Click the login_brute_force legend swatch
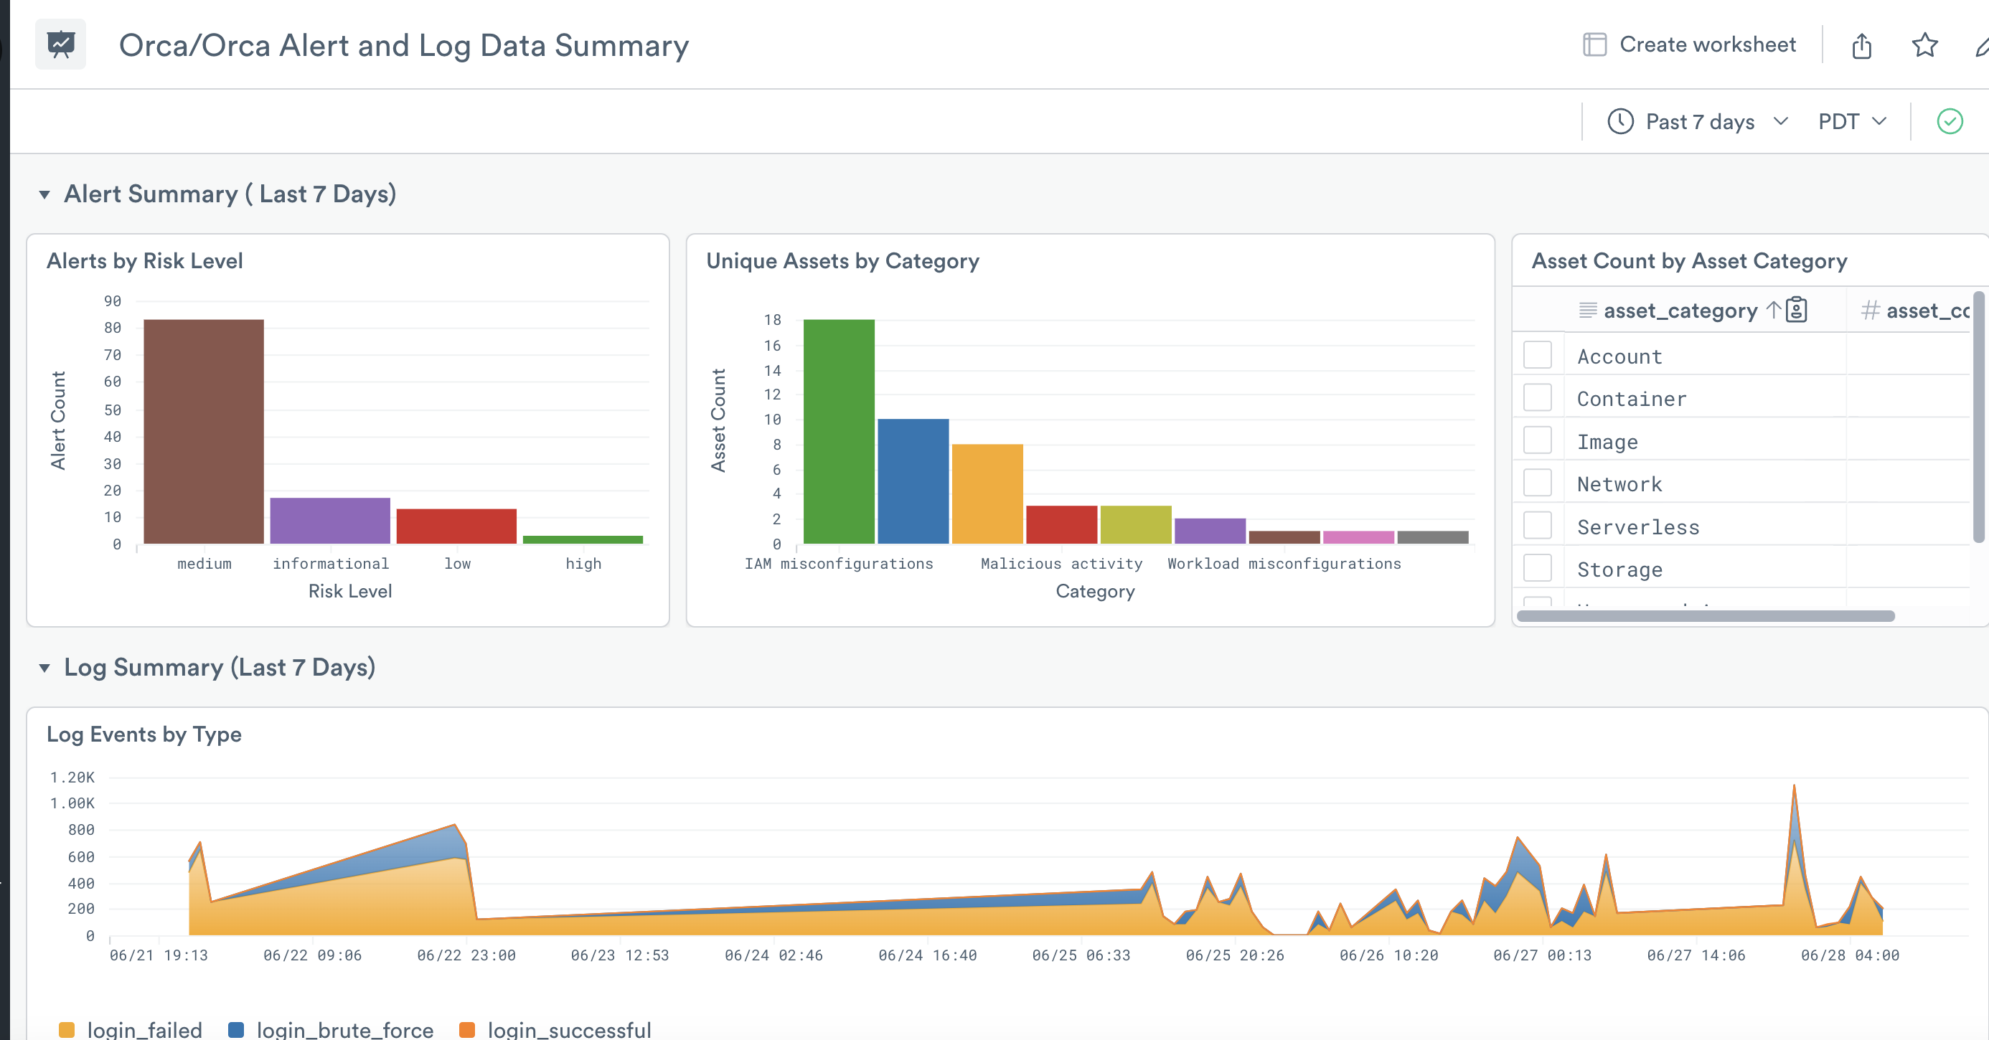 point(236,1029)
